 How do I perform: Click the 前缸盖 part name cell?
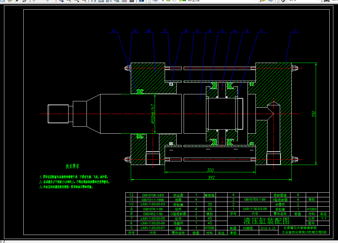(178, 204)
